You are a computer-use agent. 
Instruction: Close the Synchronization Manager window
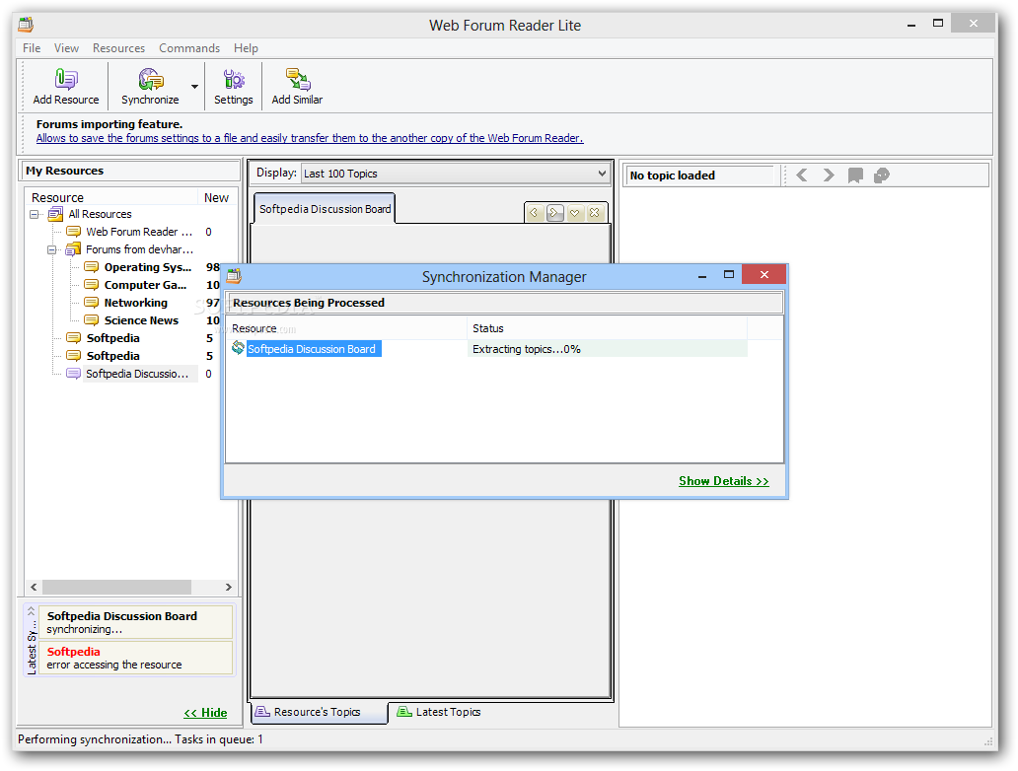(764, 274)
